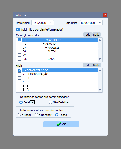This screenshot has height=149, width=121.
Task: Uncheck the 31 = AGOSTINHO checkbox
Action: coord(20,40)
